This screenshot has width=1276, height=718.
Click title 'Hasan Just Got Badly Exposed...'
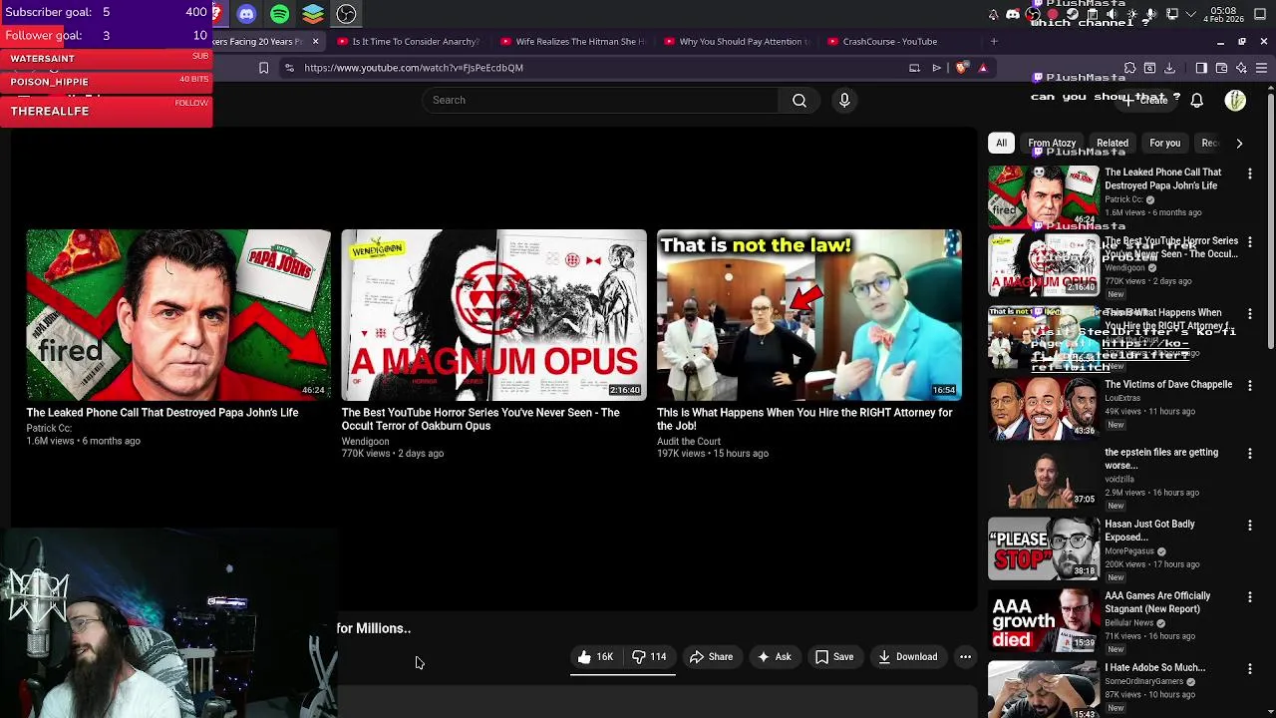(x=1149, y=531)
